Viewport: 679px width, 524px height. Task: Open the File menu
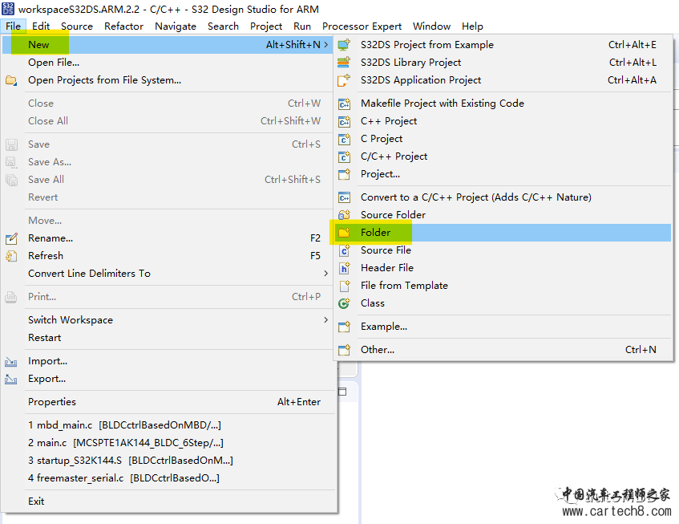pyautogui.click(x=14, y=26)
